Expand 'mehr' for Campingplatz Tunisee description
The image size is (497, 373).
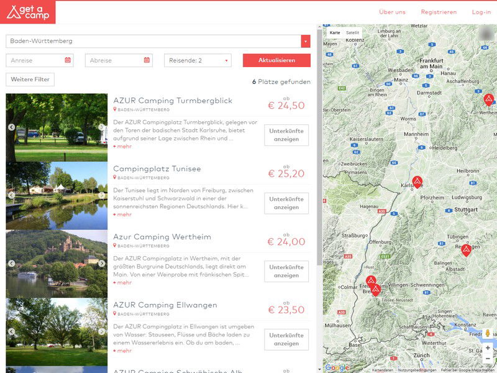click(x=122, y=214)
